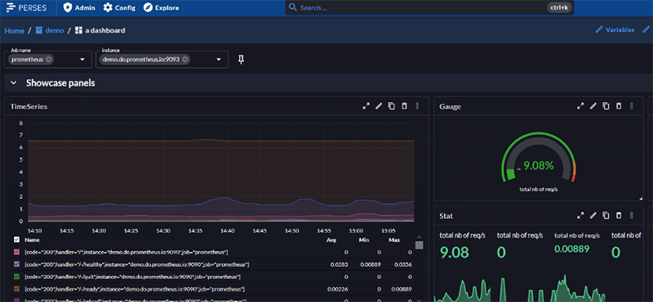
Task: Click the pencil edit icon right of Variables
Action: point(646,30)
